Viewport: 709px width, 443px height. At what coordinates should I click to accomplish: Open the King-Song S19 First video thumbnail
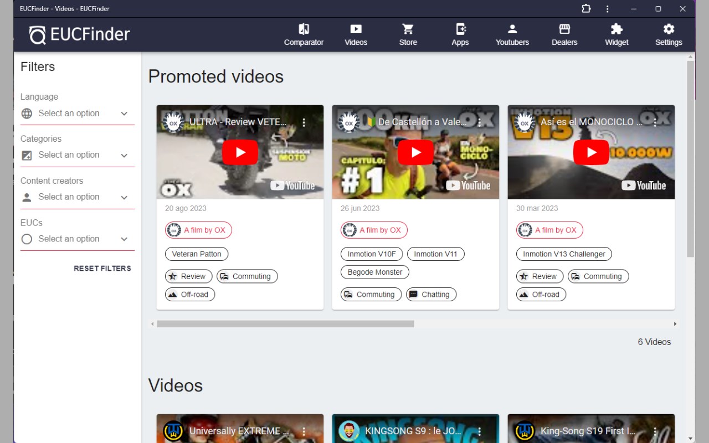coord(591,429)
